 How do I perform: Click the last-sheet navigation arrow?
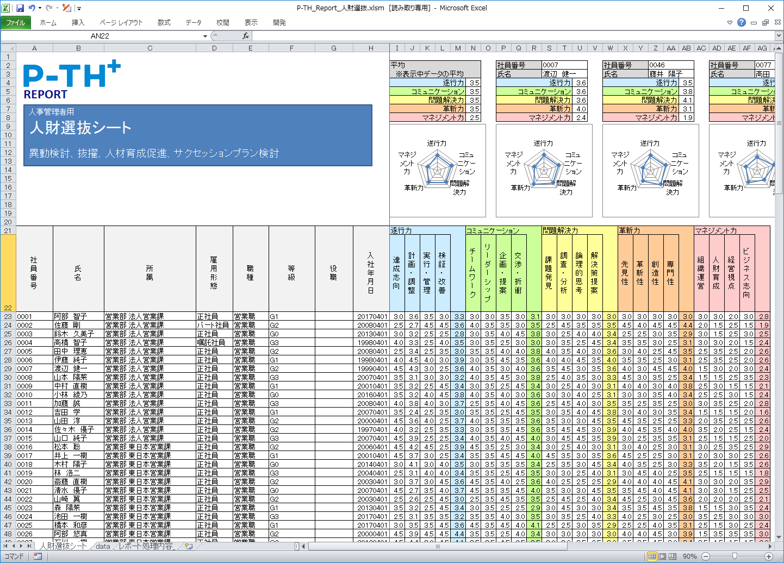click(x=29, y=546)
